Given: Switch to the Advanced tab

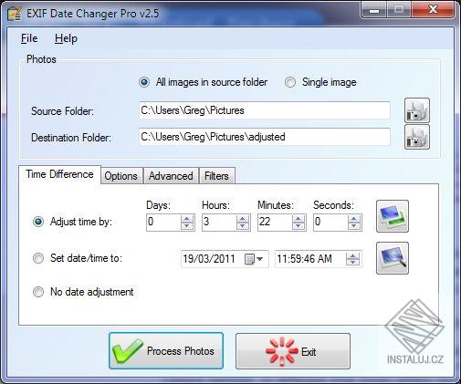Looking at the screenshot, I should pos(171,176).
